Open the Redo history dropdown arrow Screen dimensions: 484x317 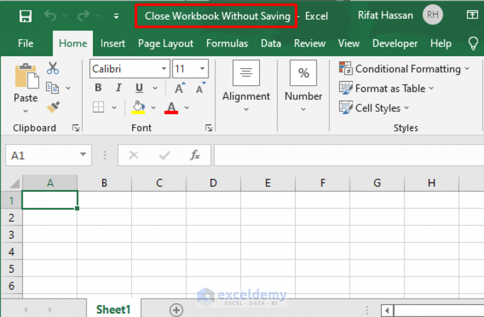pos(98,15)
